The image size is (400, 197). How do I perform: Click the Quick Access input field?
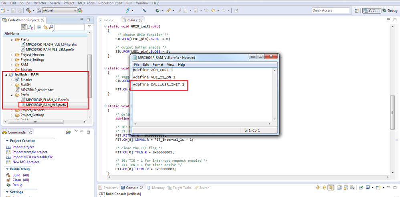(x=330, y=10)
